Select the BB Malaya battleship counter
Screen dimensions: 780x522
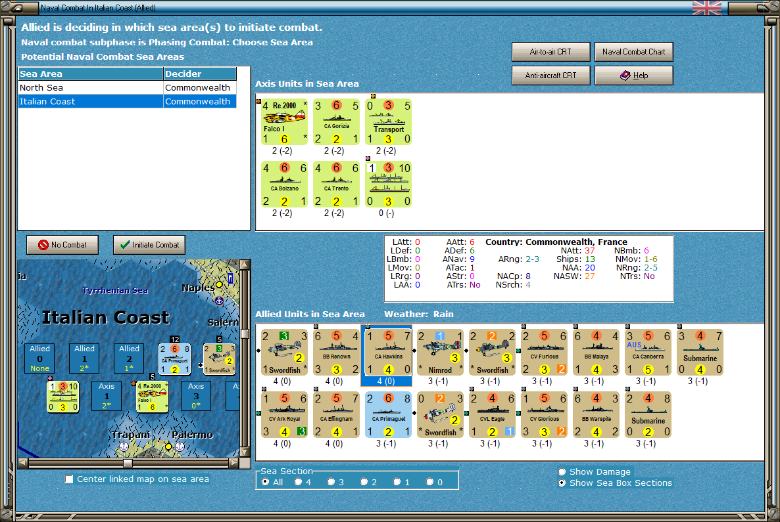click(x=596, y=352)
